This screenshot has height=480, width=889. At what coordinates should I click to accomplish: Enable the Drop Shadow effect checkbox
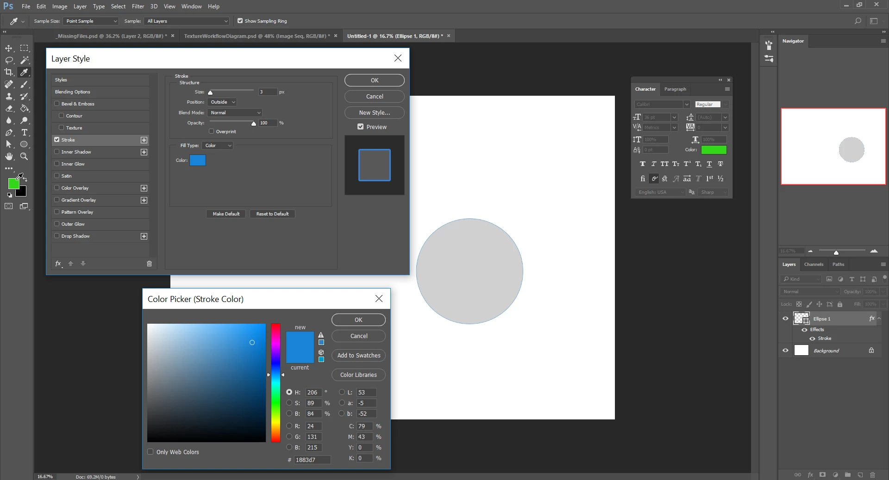(x=57, y=236)
